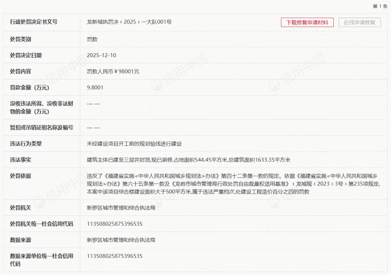Click the decision date 2025-12-10
The width and height of the screenshot is (391, 275).
click(101, 55)
